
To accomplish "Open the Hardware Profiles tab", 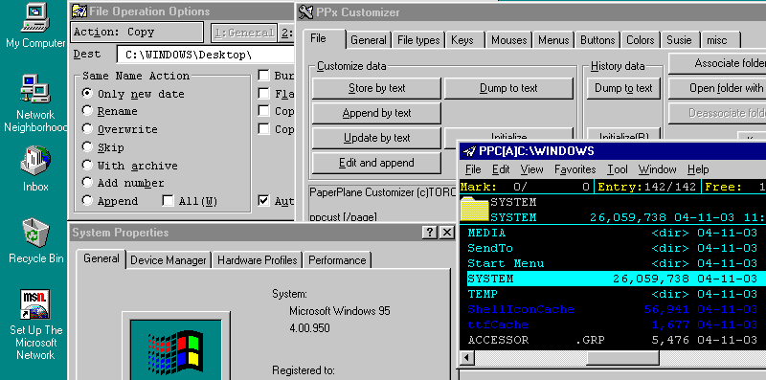I will pyautogui.click(x=257, y=260).
